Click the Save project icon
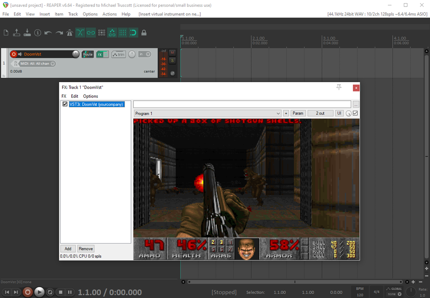 27,33
